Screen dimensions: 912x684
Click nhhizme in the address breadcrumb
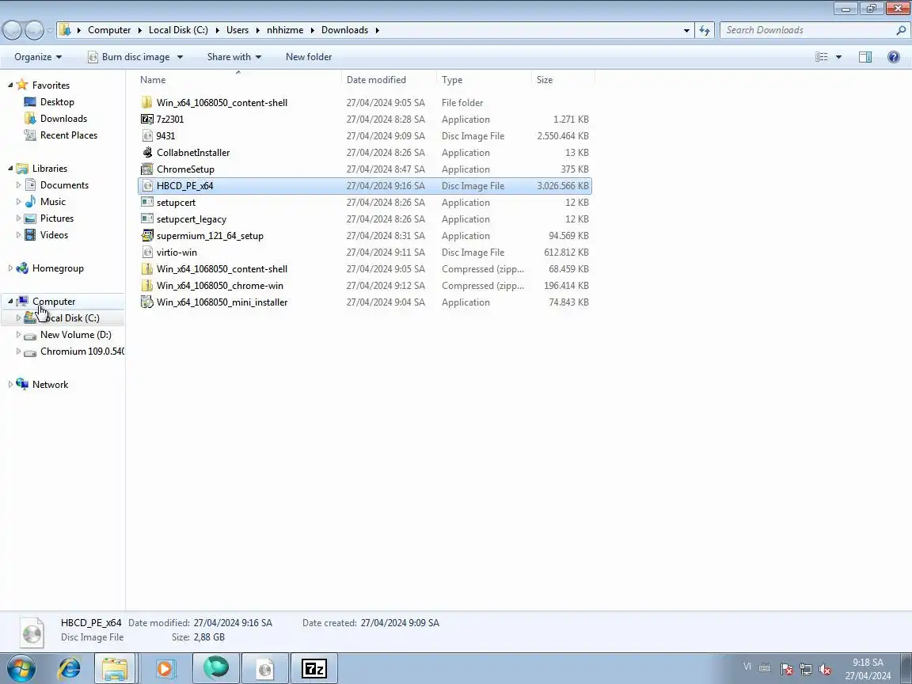[285, 30]
